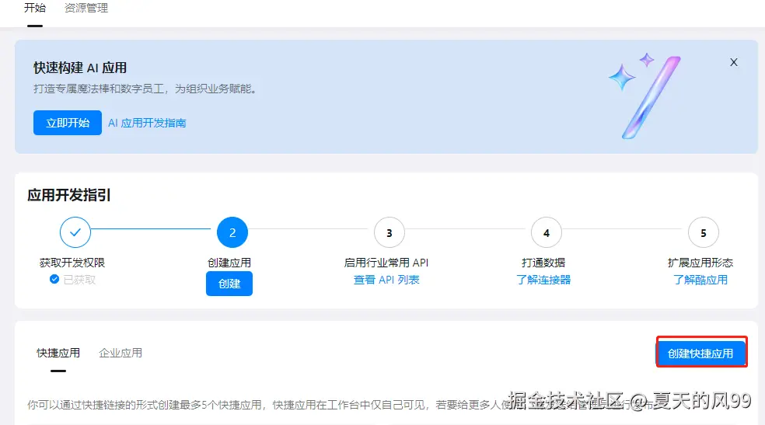Screen dimensions: 765x425
Task: Open 了解酷应用 link
Action: (700, 280)
